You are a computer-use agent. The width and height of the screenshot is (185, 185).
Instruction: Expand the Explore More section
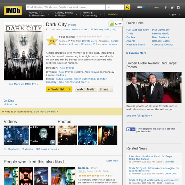click(136, 53)
